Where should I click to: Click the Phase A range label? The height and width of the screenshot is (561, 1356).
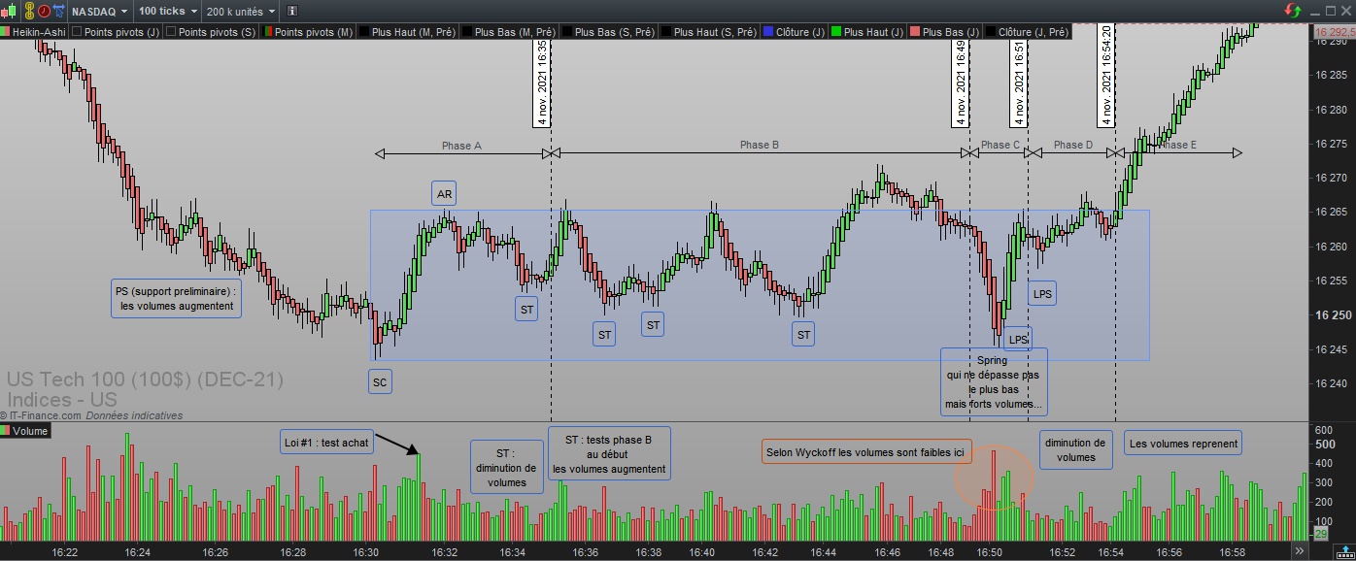462,146
